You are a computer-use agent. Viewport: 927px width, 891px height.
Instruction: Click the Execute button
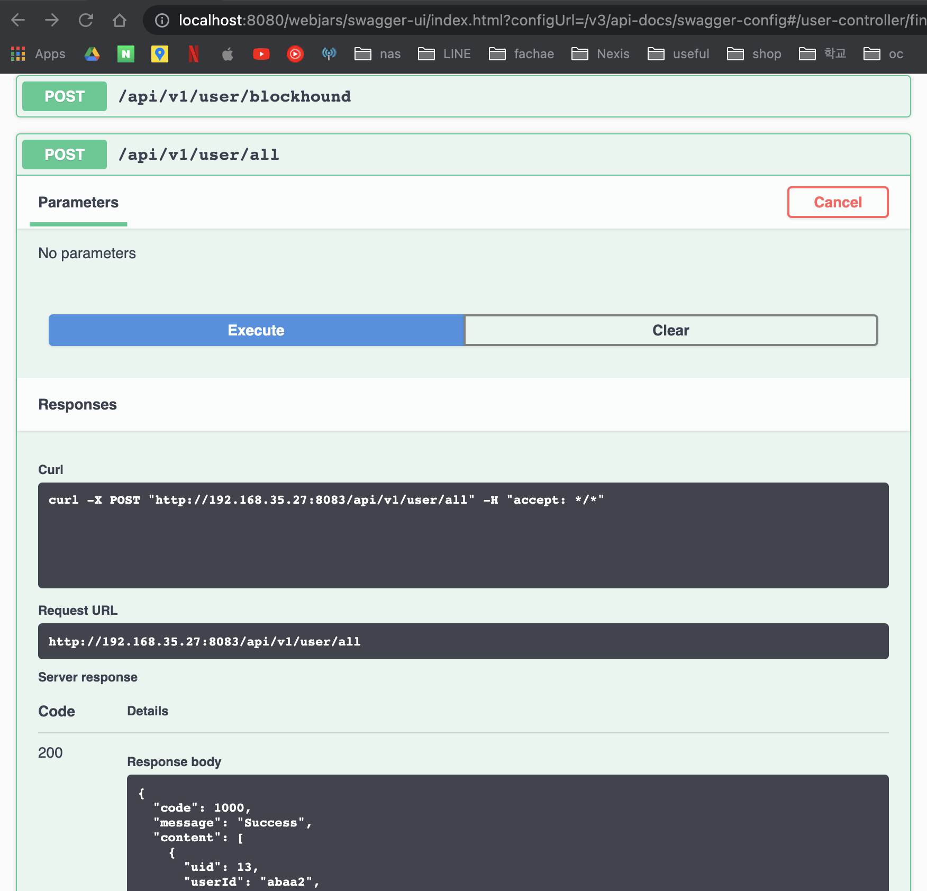coord(256,330)
